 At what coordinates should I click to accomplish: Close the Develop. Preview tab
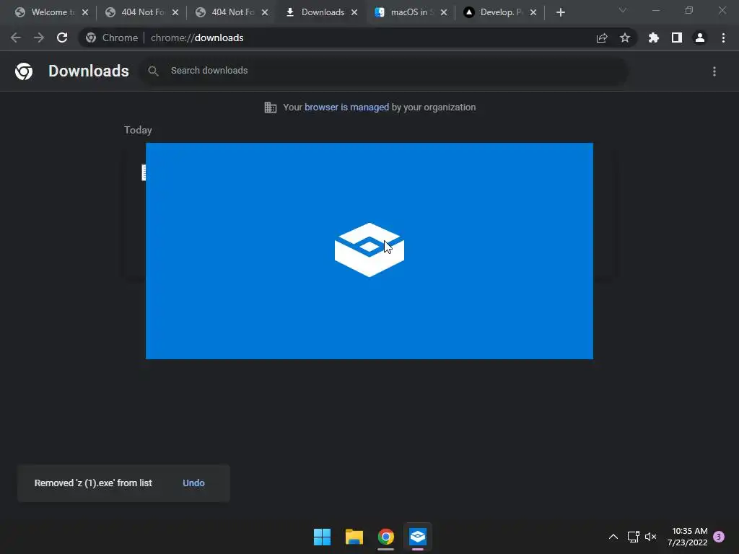533,12
